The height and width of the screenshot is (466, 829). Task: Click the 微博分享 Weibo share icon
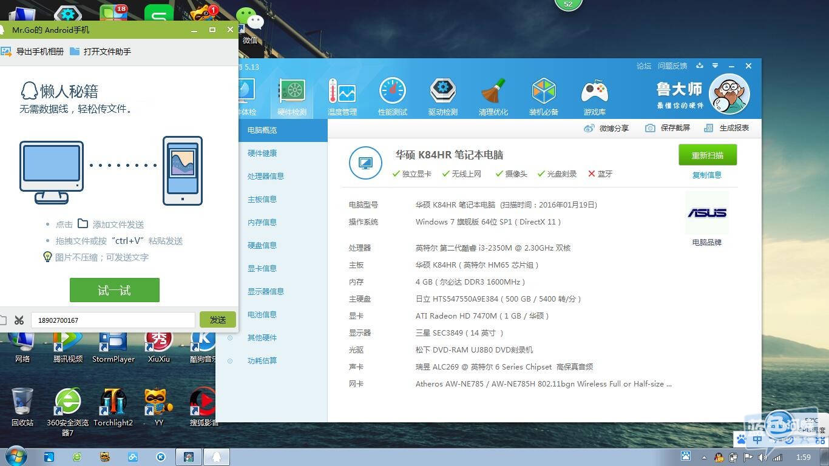[589, 128]
